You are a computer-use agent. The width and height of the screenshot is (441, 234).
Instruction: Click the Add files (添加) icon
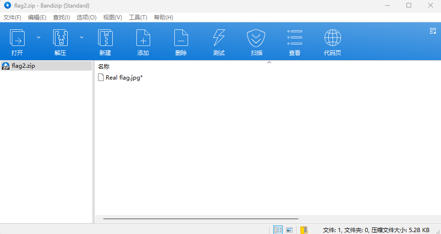[x=143, y=38]
